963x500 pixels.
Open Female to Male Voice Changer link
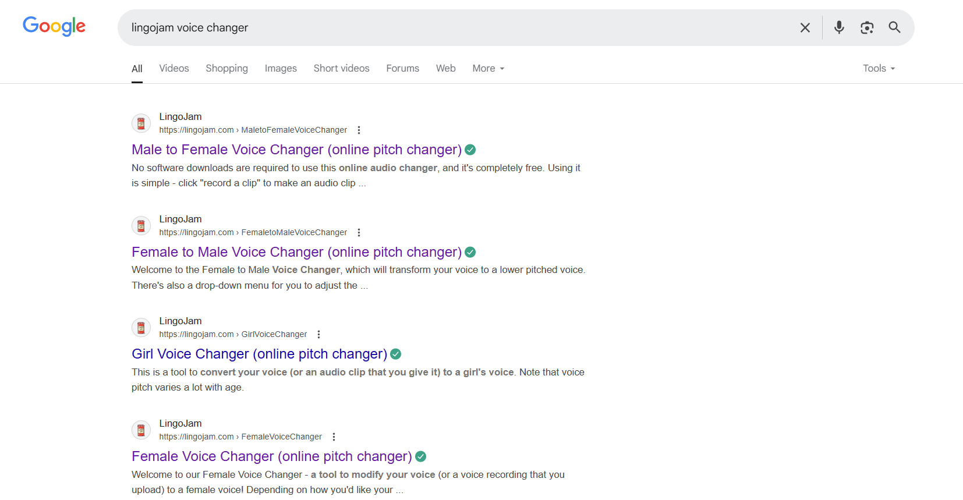coord(296,252)
